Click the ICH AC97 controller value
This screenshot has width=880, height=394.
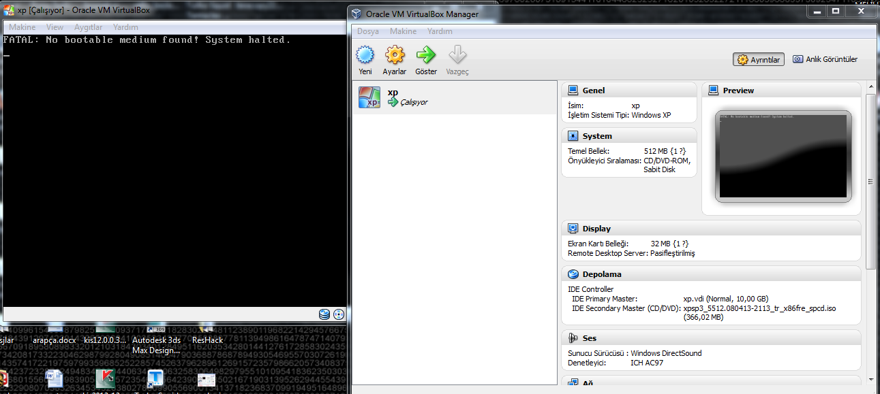tap(647, 363)
